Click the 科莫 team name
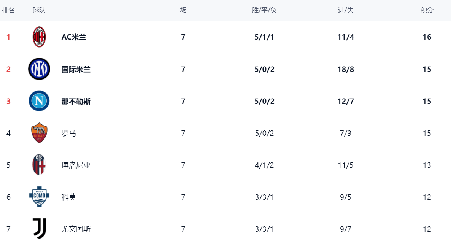 coord(69,197)
